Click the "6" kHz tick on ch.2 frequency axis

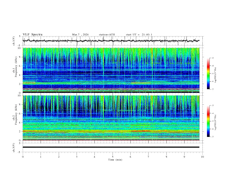pyautogui.click(x=20, y=113)
